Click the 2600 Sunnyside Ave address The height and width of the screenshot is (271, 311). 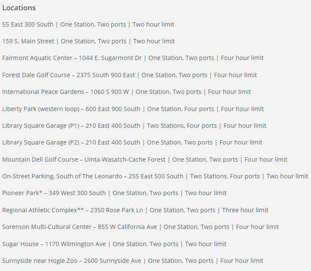coord(112,261)
